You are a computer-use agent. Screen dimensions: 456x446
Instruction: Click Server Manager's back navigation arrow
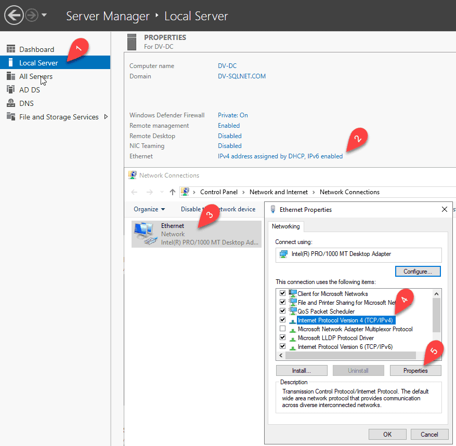[x=14, y=15]
